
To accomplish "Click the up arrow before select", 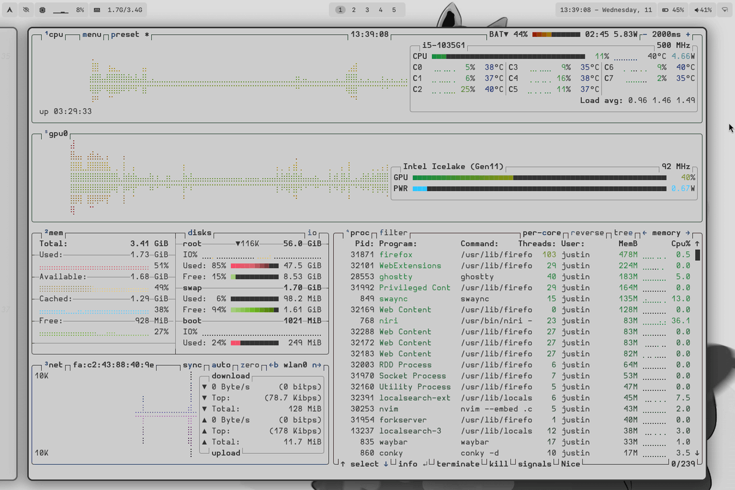I will (343, 464).
